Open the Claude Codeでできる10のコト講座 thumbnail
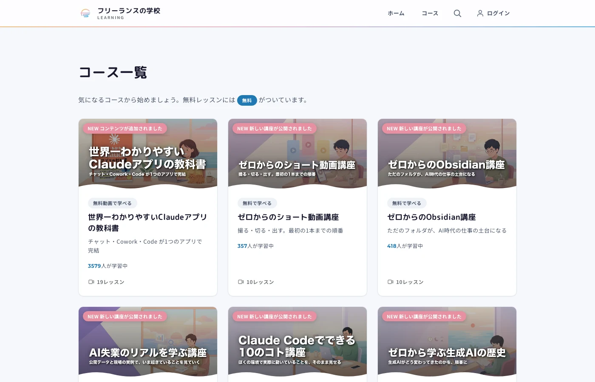 [297, 341]
